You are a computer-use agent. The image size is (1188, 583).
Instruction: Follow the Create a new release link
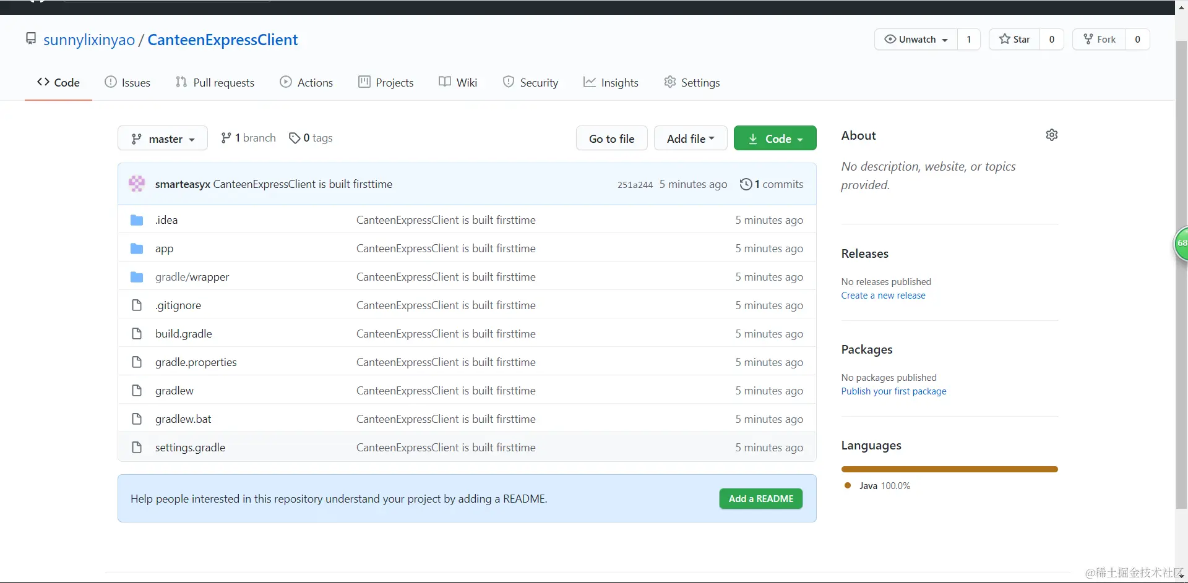coord(883,296)
